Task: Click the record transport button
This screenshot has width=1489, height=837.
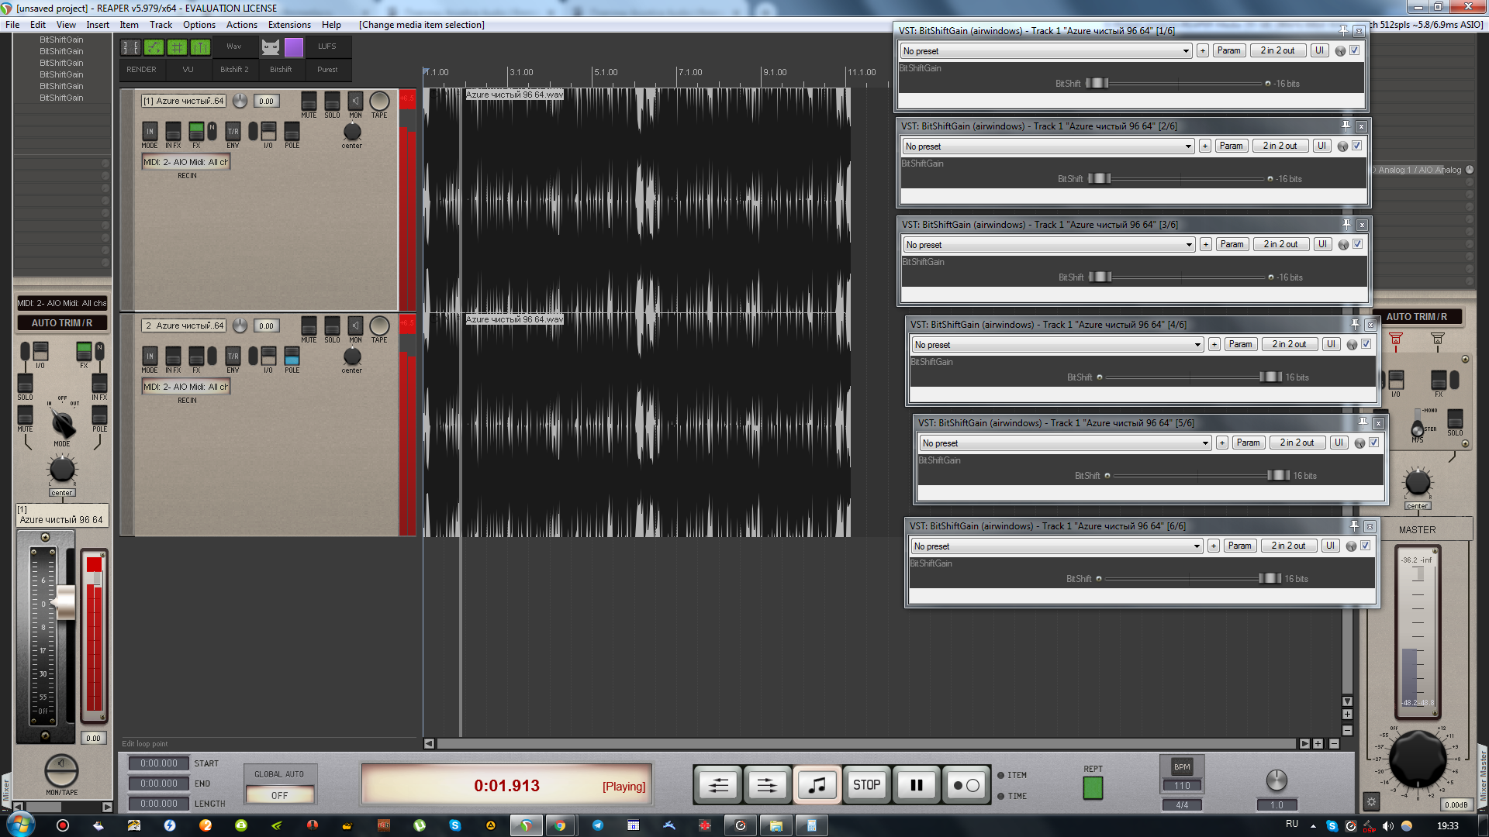Action: pyautogui.click(x=966, y=785)
